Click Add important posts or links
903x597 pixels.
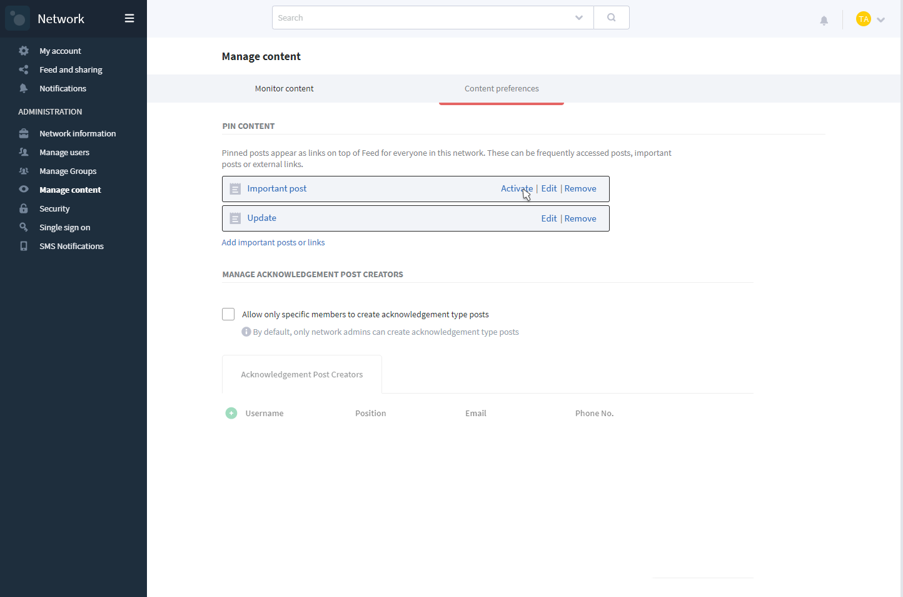tap(273, 242)
